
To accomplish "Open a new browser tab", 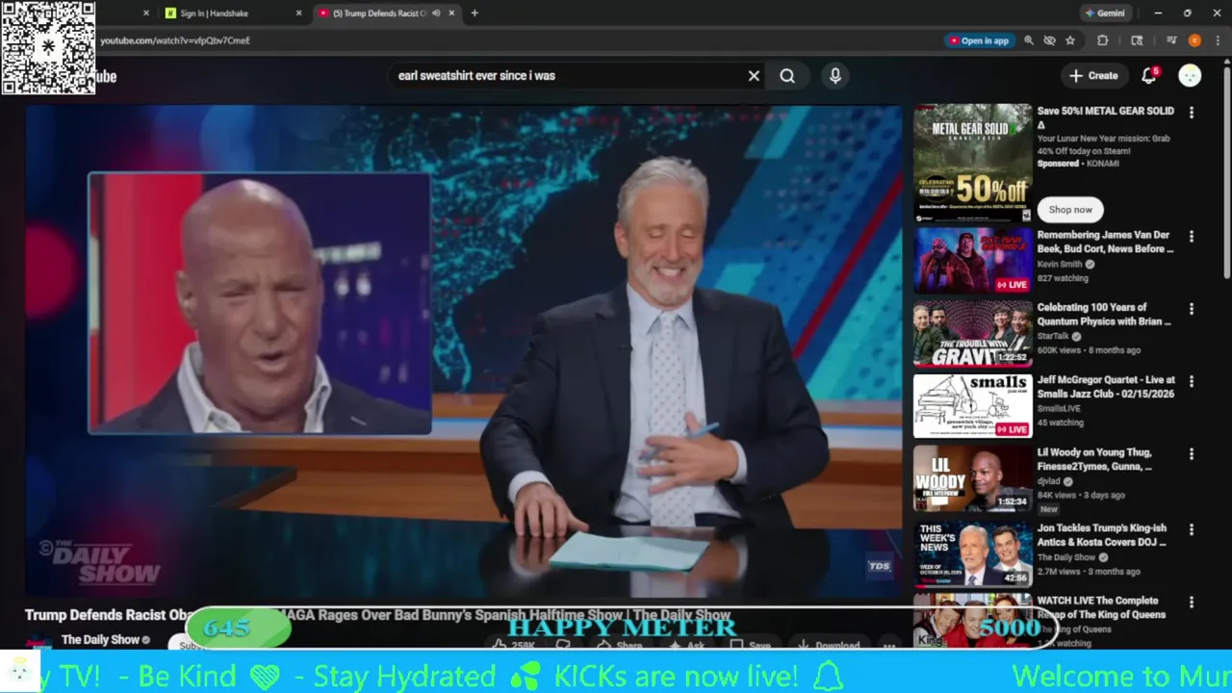I will tap(475, 13).
